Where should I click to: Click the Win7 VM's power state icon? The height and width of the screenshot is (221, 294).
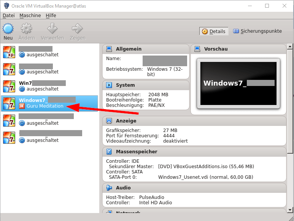[22, 89]
